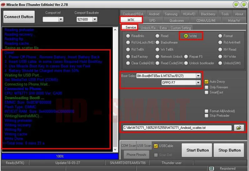The height and width of the screenshot is (171, 249).
Task: Expand the OPPO F7 model dropdown
Action: [198, 83]
